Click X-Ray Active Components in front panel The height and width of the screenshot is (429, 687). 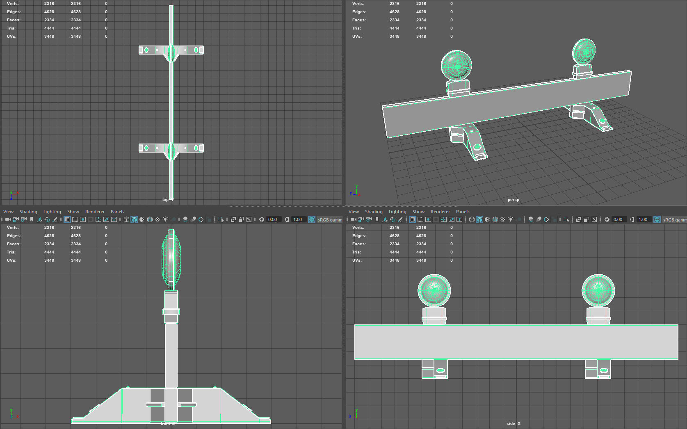(241, 219)
